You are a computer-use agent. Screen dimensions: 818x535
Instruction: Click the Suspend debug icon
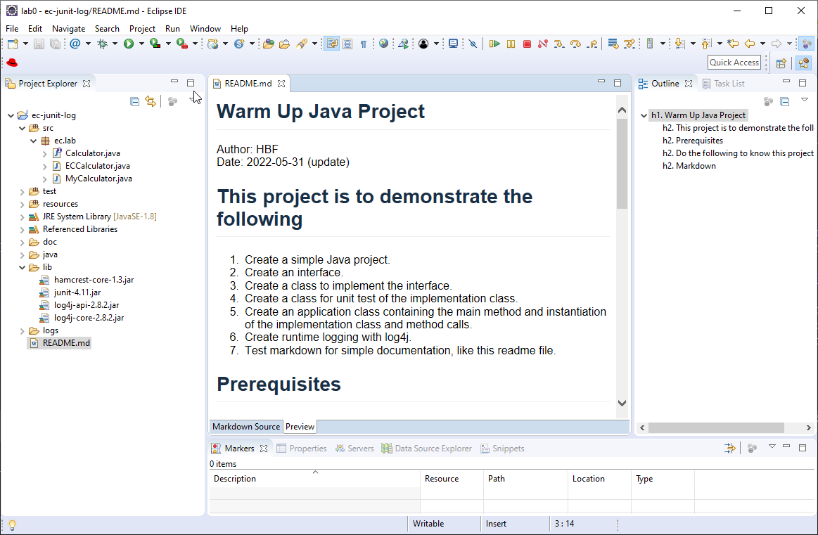click(511, 44)
